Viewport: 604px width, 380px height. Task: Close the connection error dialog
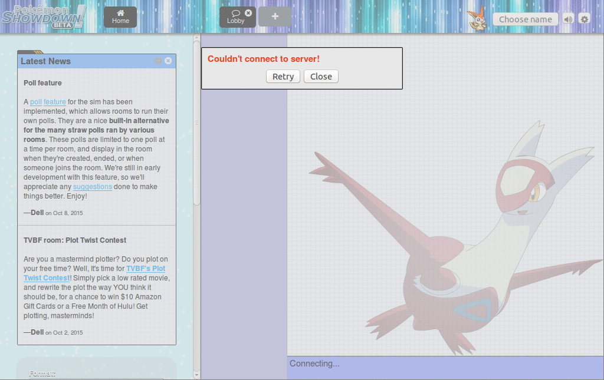tap(321, 77)
